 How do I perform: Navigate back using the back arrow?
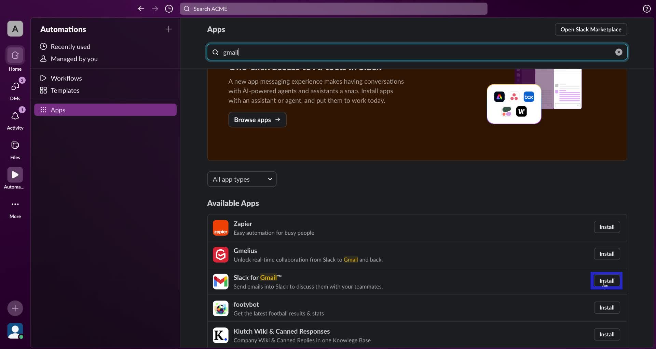tap(141, 9)
